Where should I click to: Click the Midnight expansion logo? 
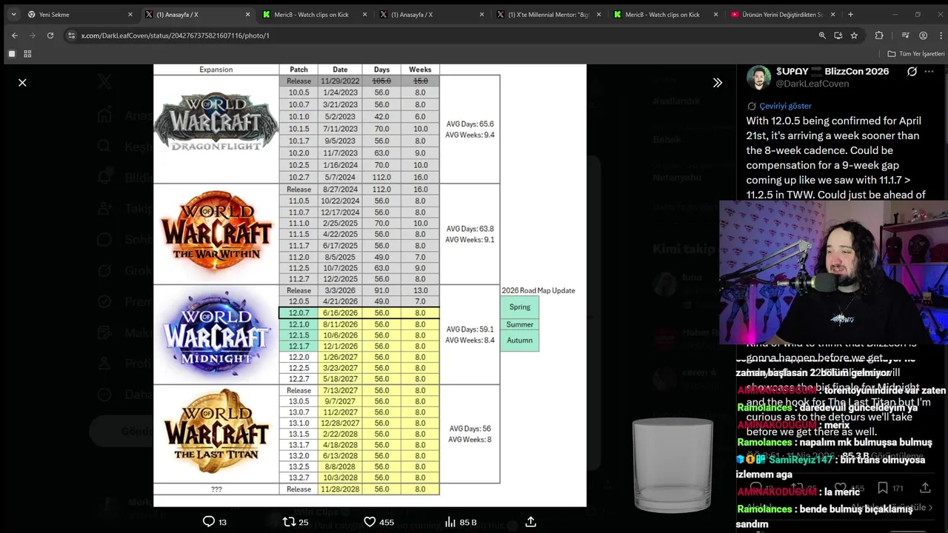(x=216, y=331)
